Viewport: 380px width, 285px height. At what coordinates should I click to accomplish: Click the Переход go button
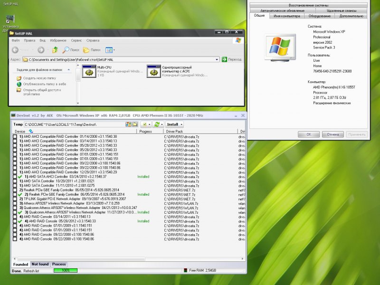[231, 59]
